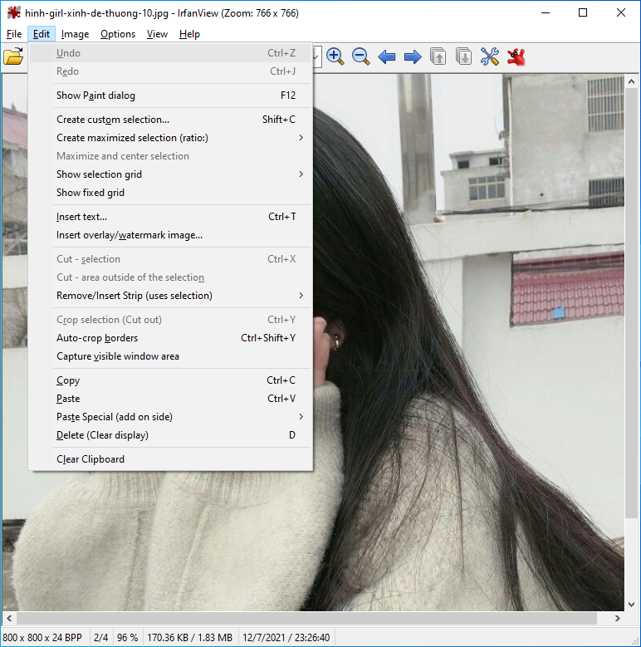Image resolution: width=641 pixels, height=647 pixels.
Task: Expand Paste Special (add on side) submenu
Action: pyautogui.click(x=301, y=417)
